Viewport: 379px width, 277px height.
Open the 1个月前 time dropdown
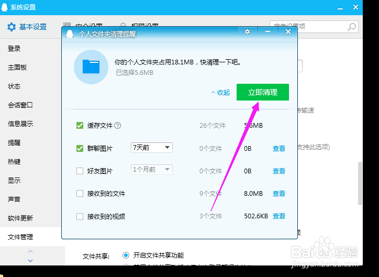pyautogui.click(x=152, y=170)
